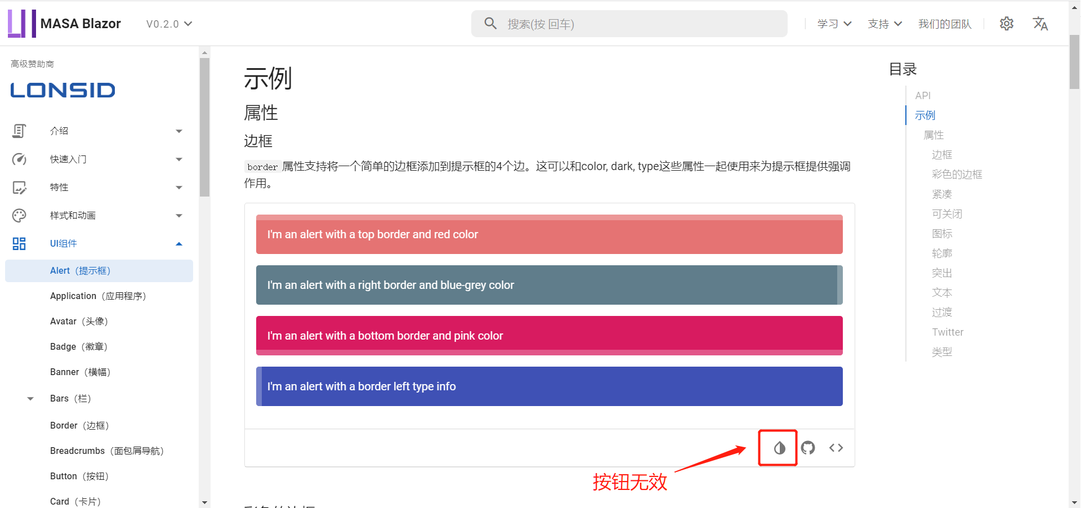Click the UI组件 grid icon in sidebar
Image resolution: width=1081 pixels, height=508 pixels.
click(19, 243)
